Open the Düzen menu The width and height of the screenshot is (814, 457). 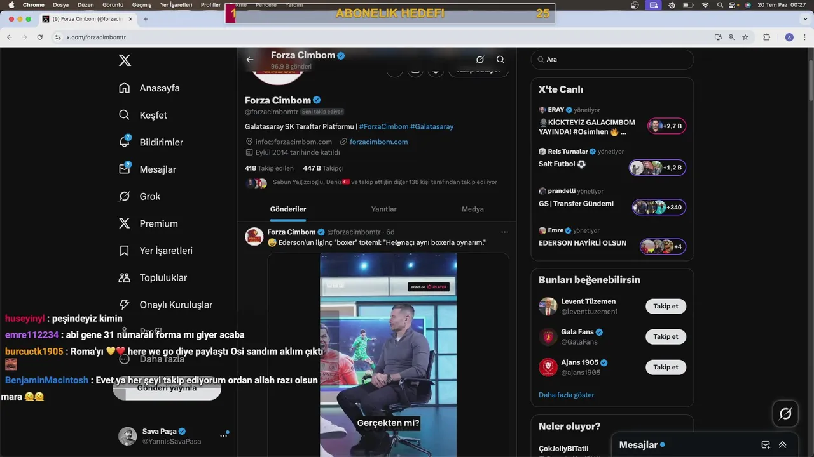(85, 5)
